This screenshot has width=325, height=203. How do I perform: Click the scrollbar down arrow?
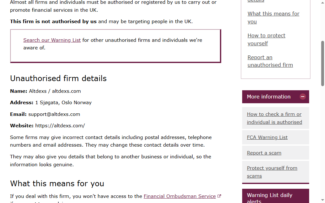click(322, 200)
